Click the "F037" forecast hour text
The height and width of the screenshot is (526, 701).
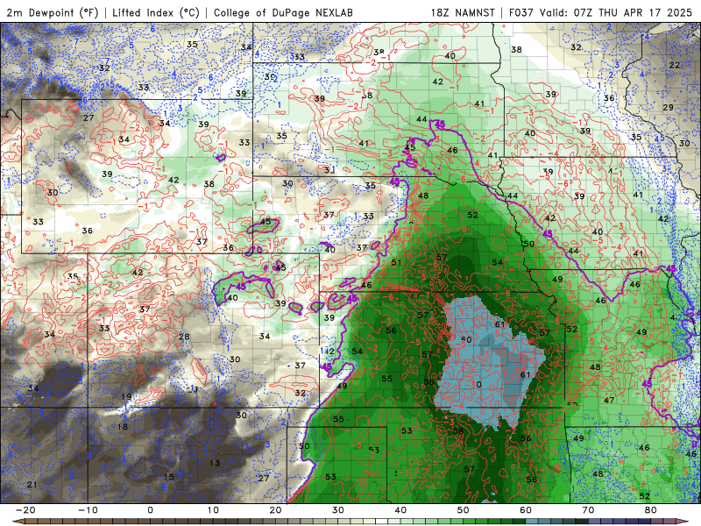click(522, 12)
